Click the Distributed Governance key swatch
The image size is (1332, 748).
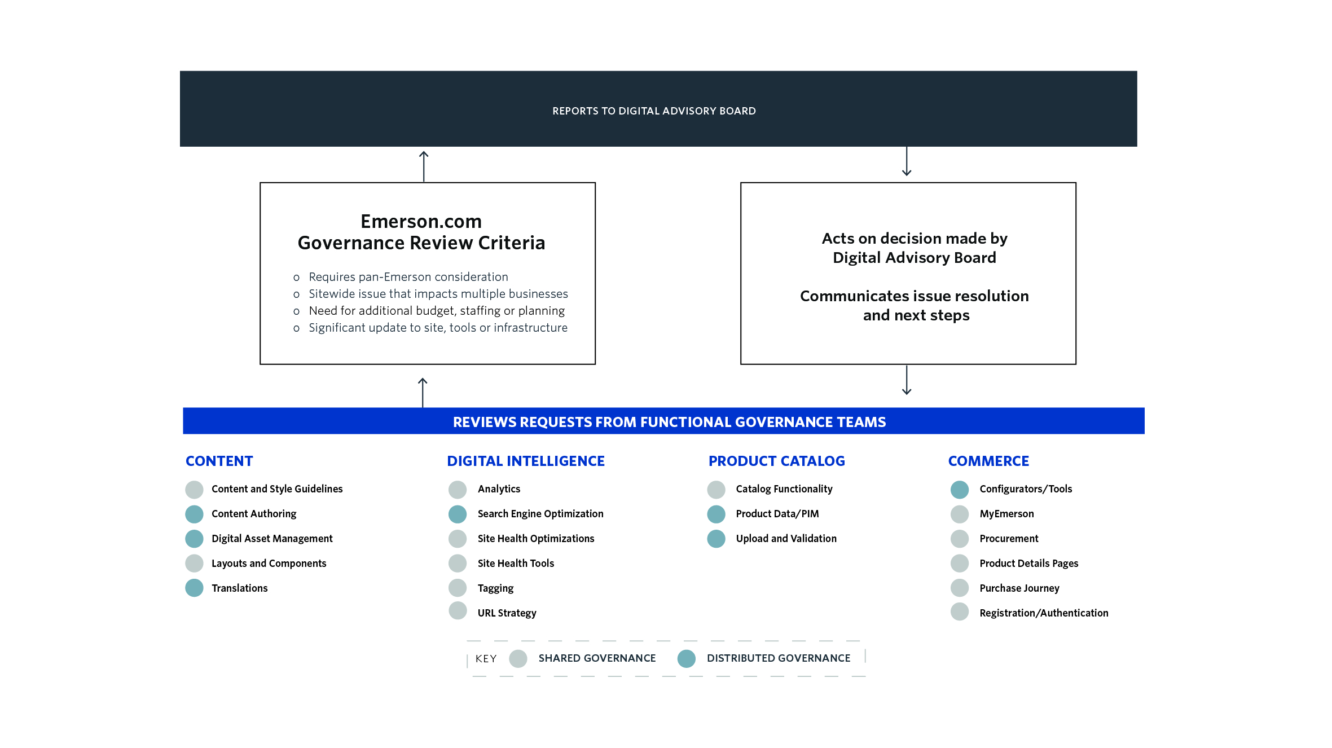(x=686, y=658)
